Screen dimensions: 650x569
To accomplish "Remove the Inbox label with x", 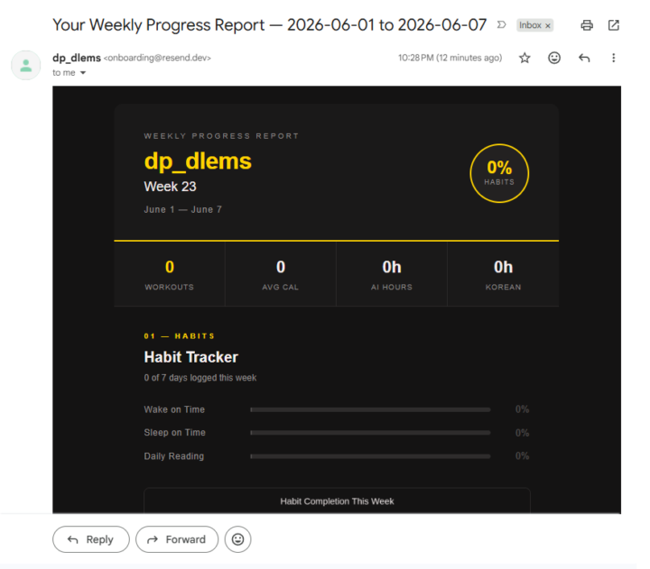I will point(548,25).
